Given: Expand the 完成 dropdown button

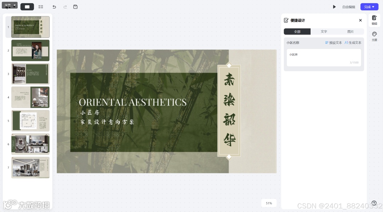Looking at the screenshot, I should point(369,7).
